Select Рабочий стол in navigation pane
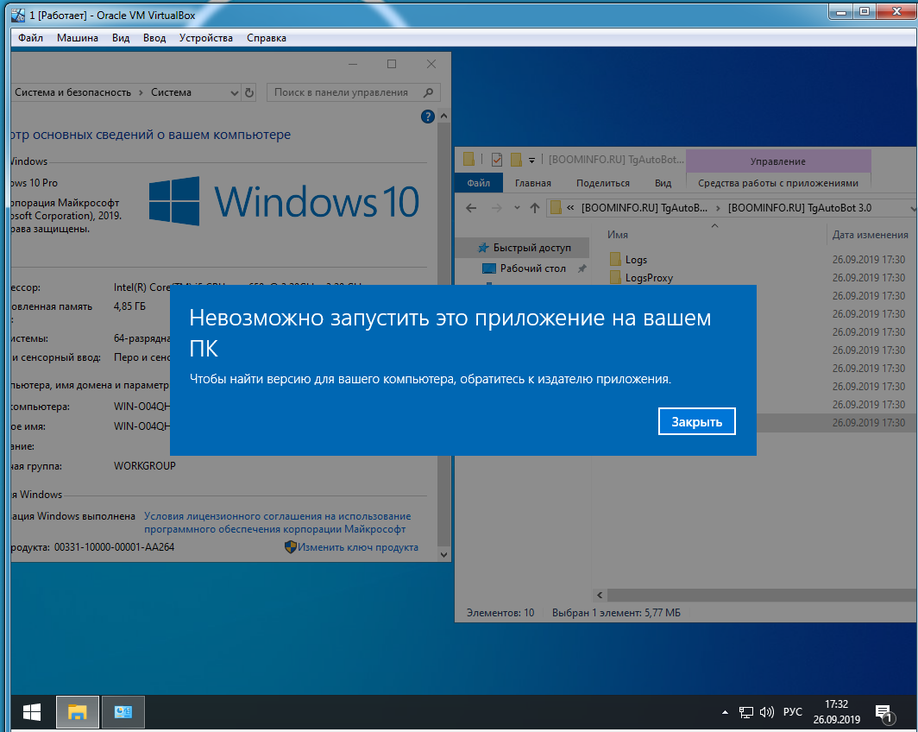Image resolution: width=918 pixels, height=732 pixels. 533,268
